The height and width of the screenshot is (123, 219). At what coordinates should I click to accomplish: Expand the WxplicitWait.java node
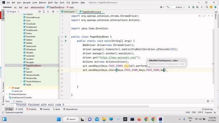21,81
